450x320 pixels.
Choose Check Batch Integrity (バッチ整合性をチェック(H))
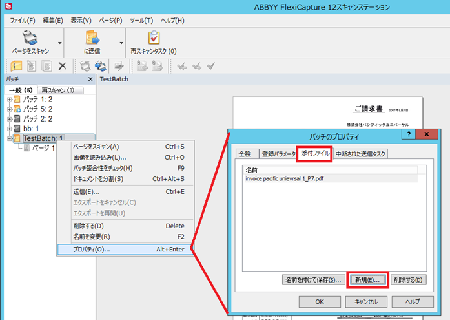pos(125,168)
